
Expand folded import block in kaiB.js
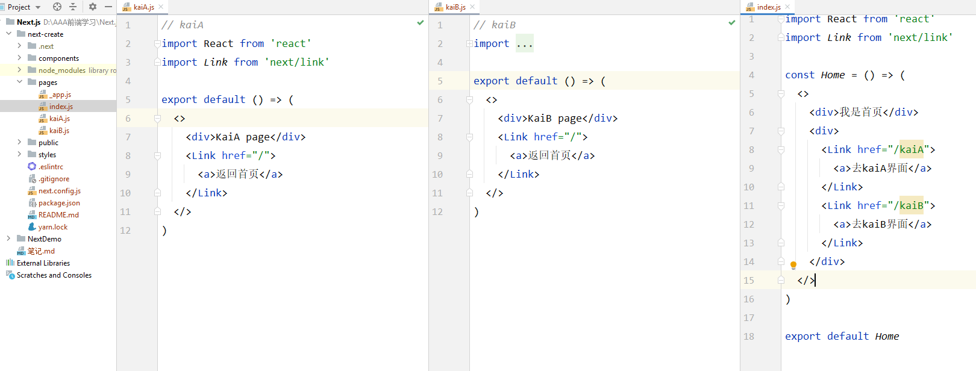click(469, 43)
